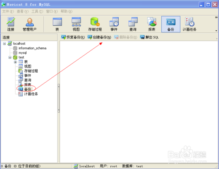
Task: Select the 表 table toolbar icon
Action: tap(57, 24)
